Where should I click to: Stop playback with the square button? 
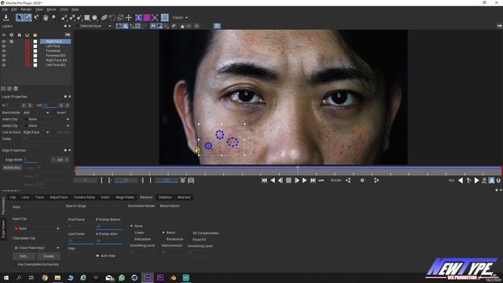(x=288, y=180)
